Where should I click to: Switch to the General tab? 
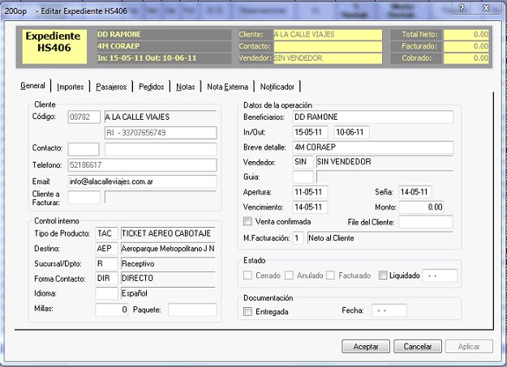(32, 86)
